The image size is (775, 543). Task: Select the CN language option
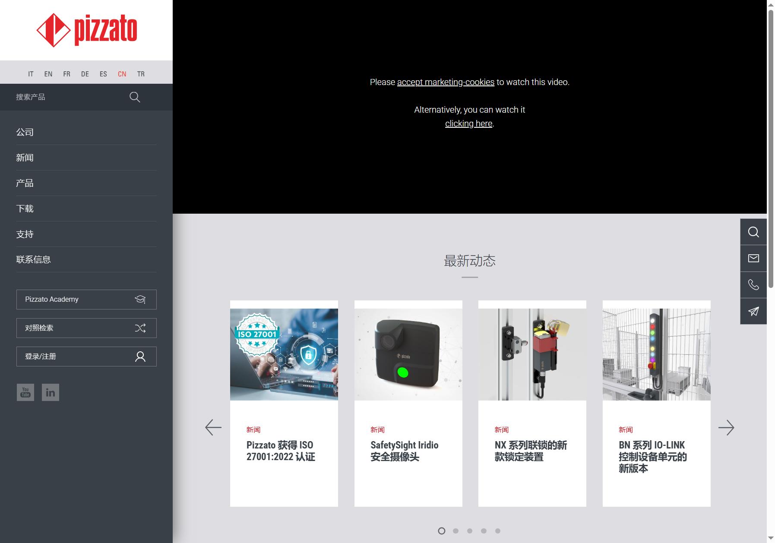pyautogui.click(x=122, y=74)
